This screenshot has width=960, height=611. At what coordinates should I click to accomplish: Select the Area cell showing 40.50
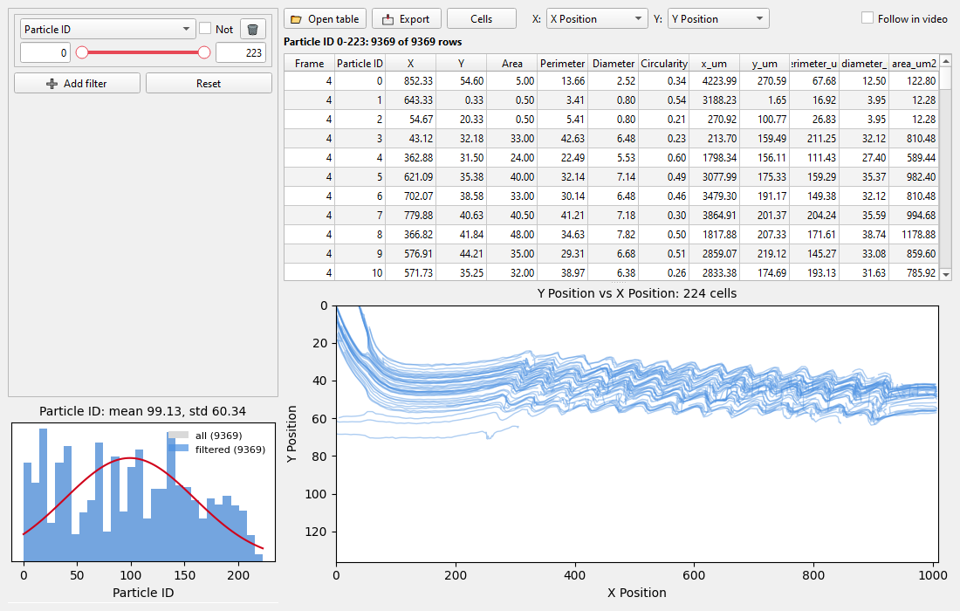511,215
